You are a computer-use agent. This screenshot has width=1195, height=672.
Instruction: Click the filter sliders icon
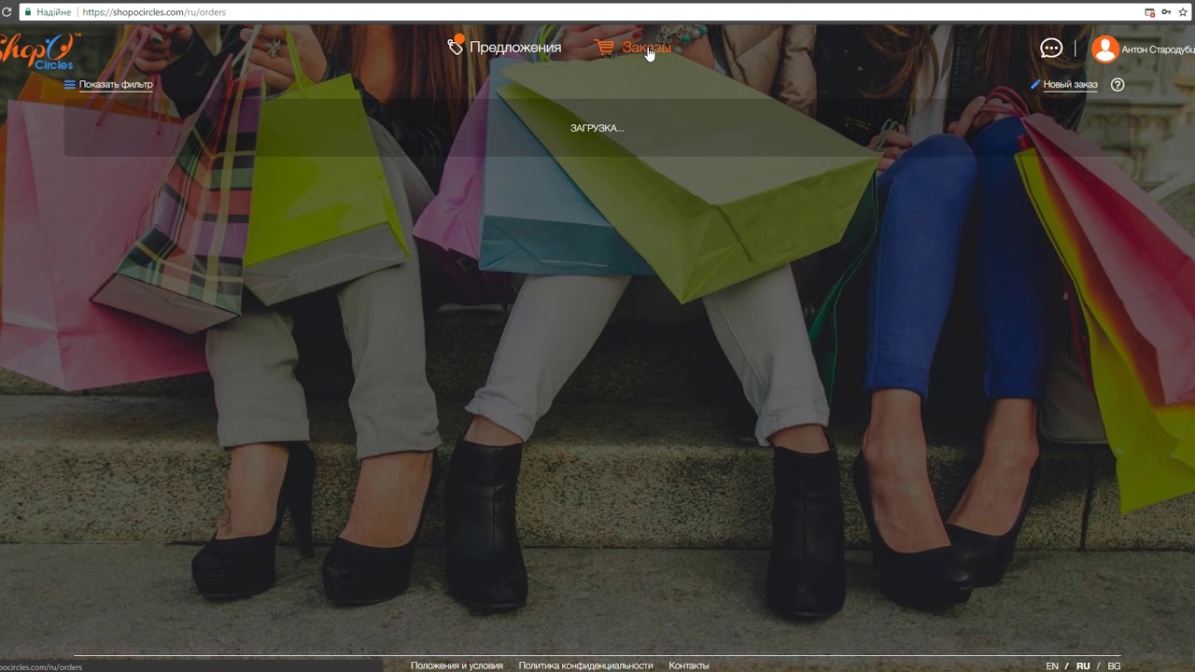[x=70, y=84]
